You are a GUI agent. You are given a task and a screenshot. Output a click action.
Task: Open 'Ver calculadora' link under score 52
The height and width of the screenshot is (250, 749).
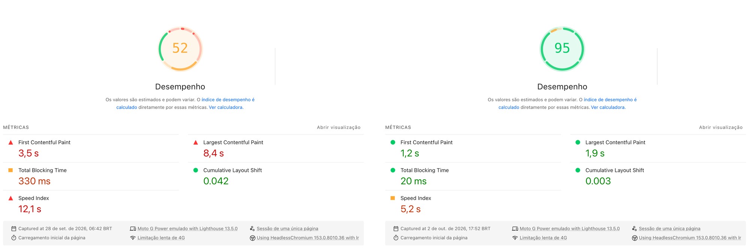click(225, 108)
